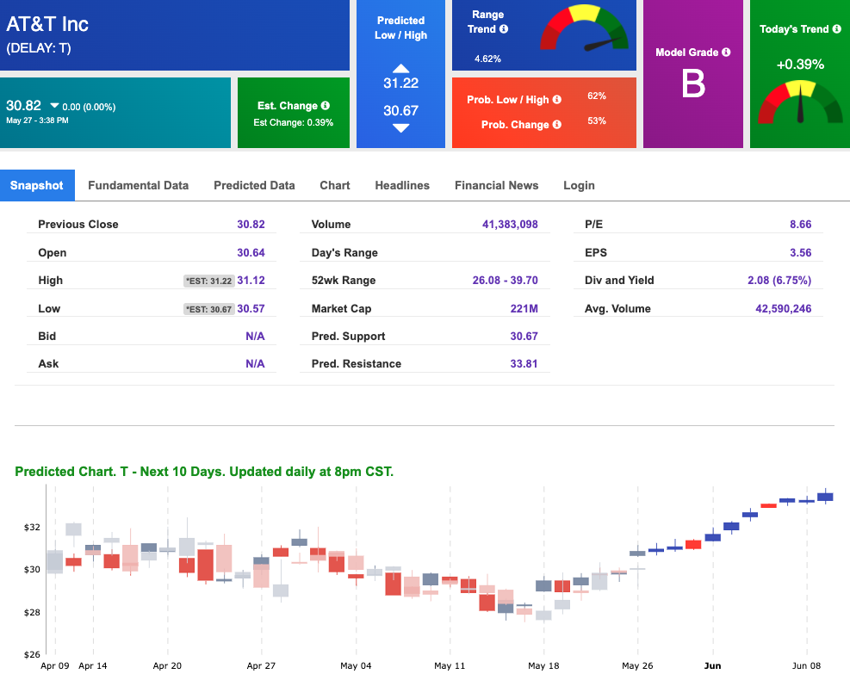Click the 53% probability value

click(x=597, y=121)
